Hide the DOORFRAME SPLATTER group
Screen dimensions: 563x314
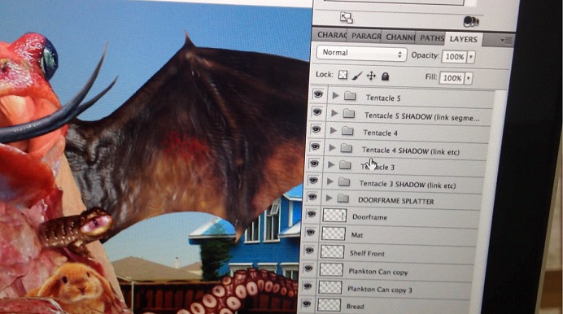312,197
